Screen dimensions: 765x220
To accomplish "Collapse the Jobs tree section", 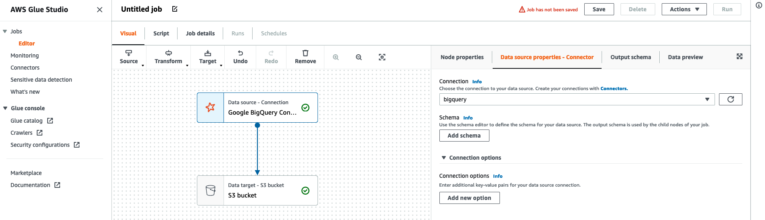I will (x=5, y=31).
